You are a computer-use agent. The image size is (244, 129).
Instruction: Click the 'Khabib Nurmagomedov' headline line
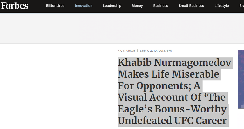click(x=174, y=63)
